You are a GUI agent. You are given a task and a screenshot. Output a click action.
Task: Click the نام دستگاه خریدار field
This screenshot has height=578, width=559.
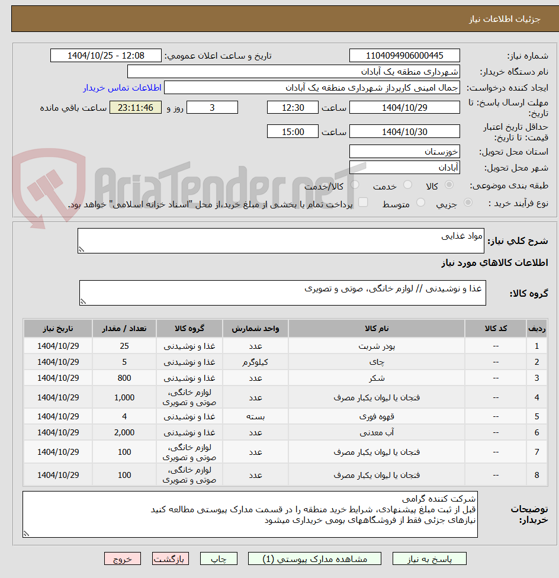pos(293,72)
